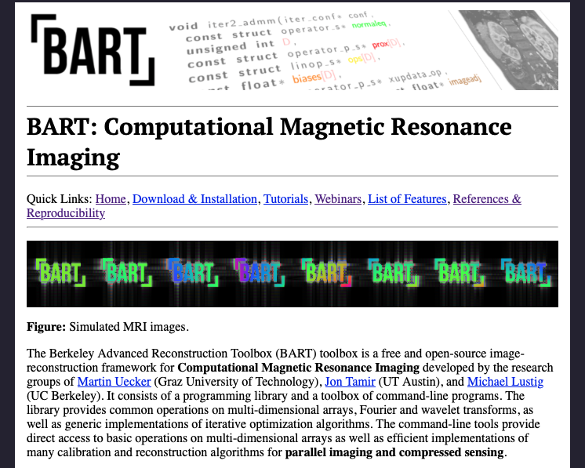Click the code snippet banner image
Image resolution: width=585 pixels, height=468 pixels.
(314, 51)
